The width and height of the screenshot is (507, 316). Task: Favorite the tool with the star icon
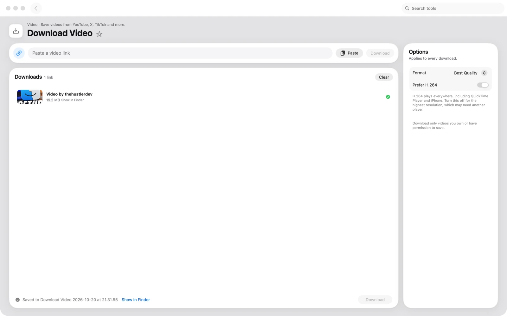[99, 34]
